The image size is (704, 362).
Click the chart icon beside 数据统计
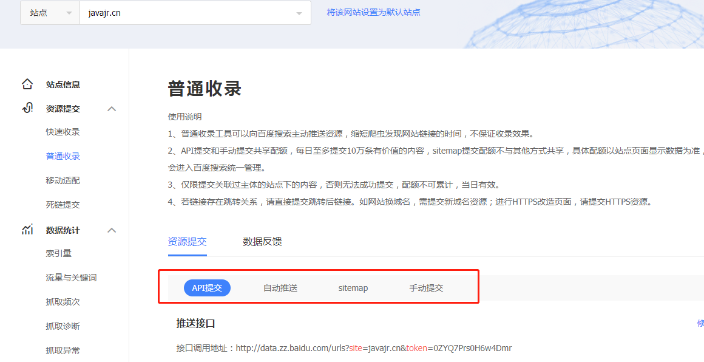[27, 230]
